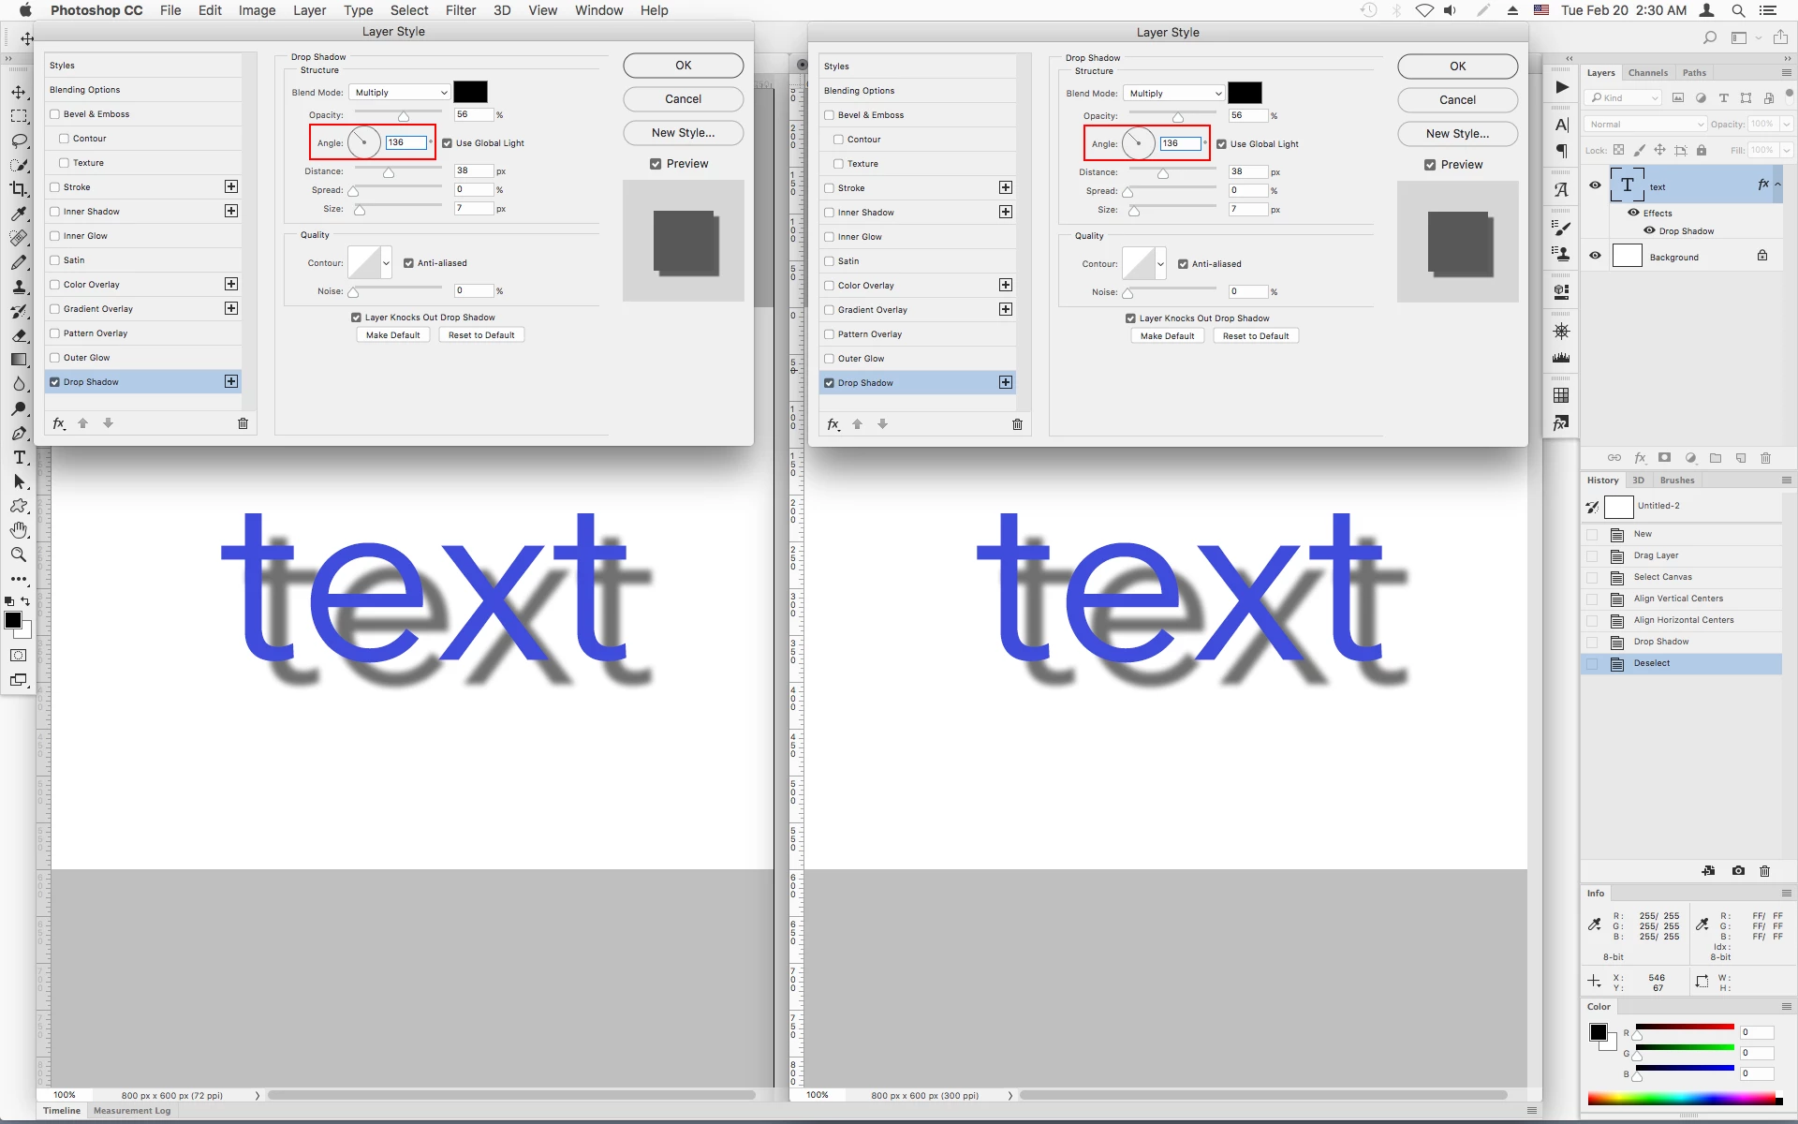Click camera icon to create new snapshot
The image size is (1798, 1124).
click(x=1738, y=870)
